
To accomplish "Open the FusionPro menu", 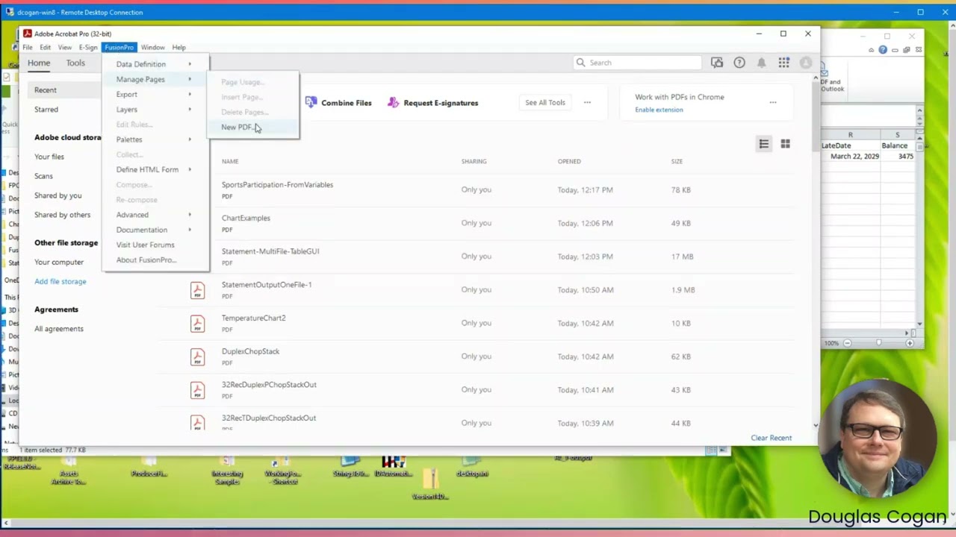I will 119,47.
